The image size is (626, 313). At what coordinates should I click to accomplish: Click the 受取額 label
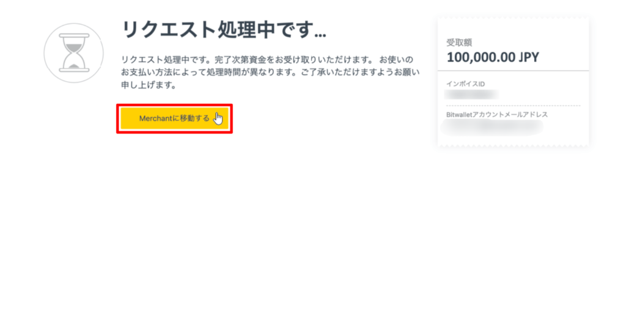point(459,43)
